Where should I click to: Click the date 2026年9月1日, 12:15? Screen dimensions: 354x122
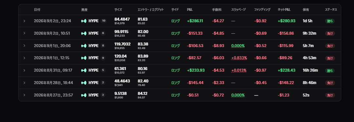coord(51,58)
